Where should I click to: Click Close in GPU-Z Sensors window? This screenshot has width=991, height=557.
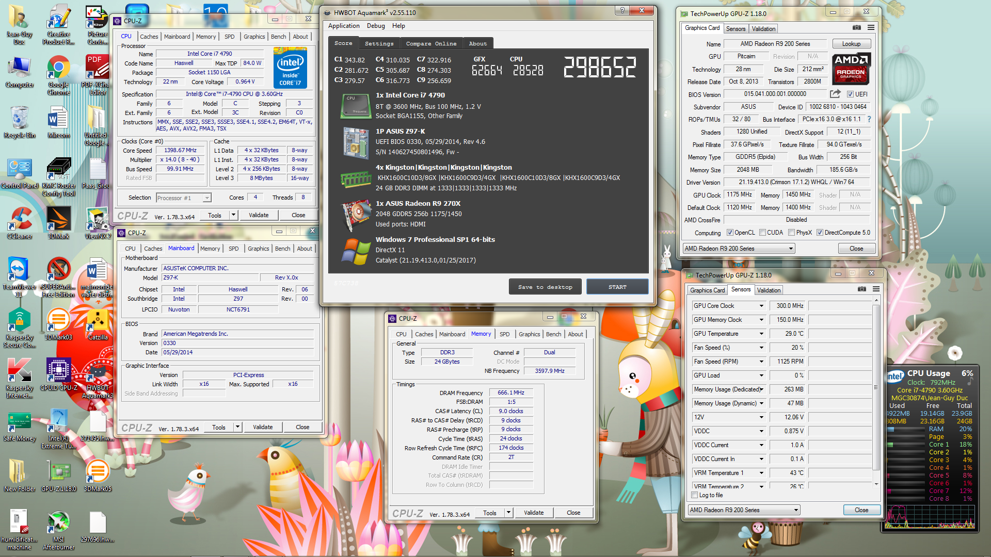pyautogui.click(x=861, y=510)
